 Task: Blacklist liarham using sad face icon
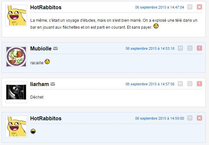(x=190, y=84)
